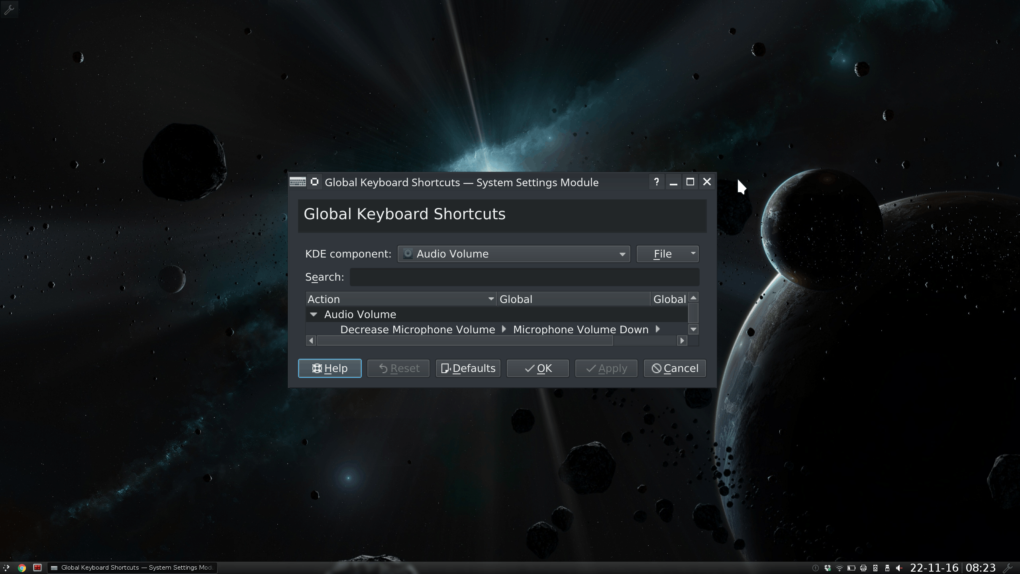Open the File dropdown menu button
The image size is (1020, 574).
coord(667,254)
